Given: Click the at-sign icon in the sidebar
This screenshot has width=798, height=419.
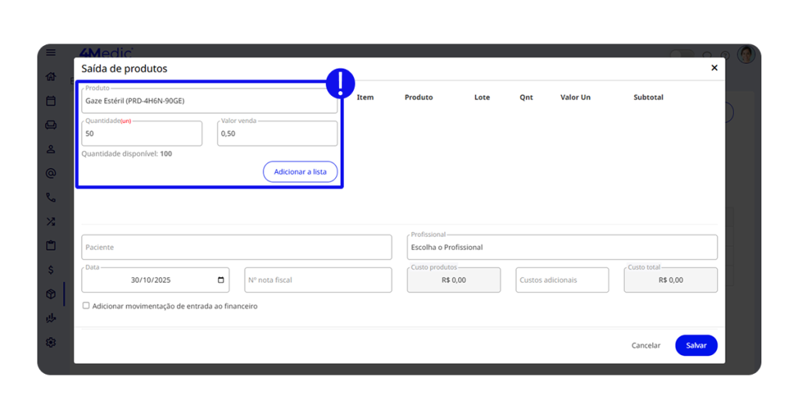Looking at the screenshot, I should (51, 173).
